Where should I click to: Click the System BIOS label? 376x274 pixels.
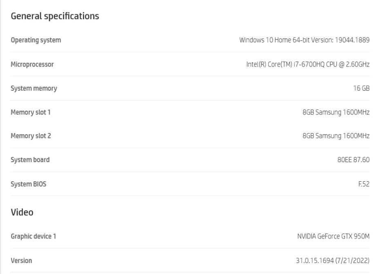click(x=28, y=184)
